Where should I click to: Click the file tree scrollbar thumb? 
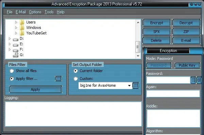click(x=138, y=47)
